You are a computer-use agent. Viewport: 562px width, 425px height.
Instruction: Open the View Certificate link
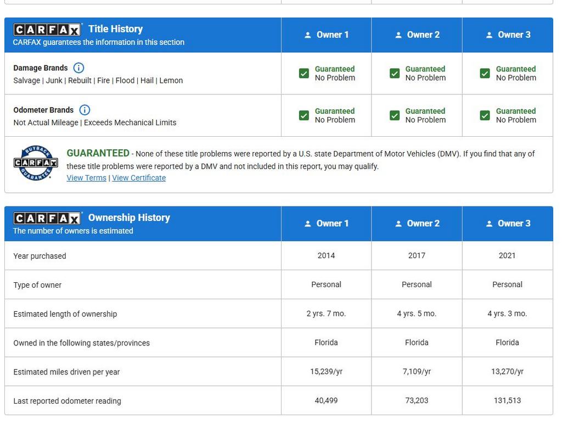pyautogui.click(x=139, y=178)
